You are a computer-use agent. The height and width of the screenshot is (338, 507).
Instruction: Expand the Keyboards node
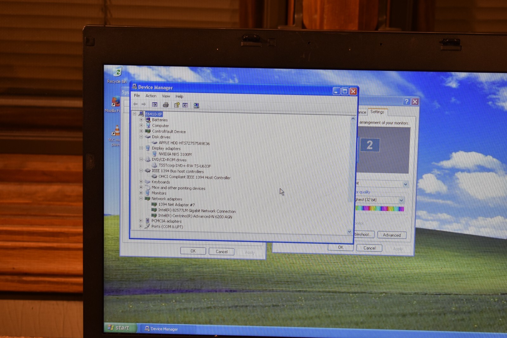click(141, 182)
